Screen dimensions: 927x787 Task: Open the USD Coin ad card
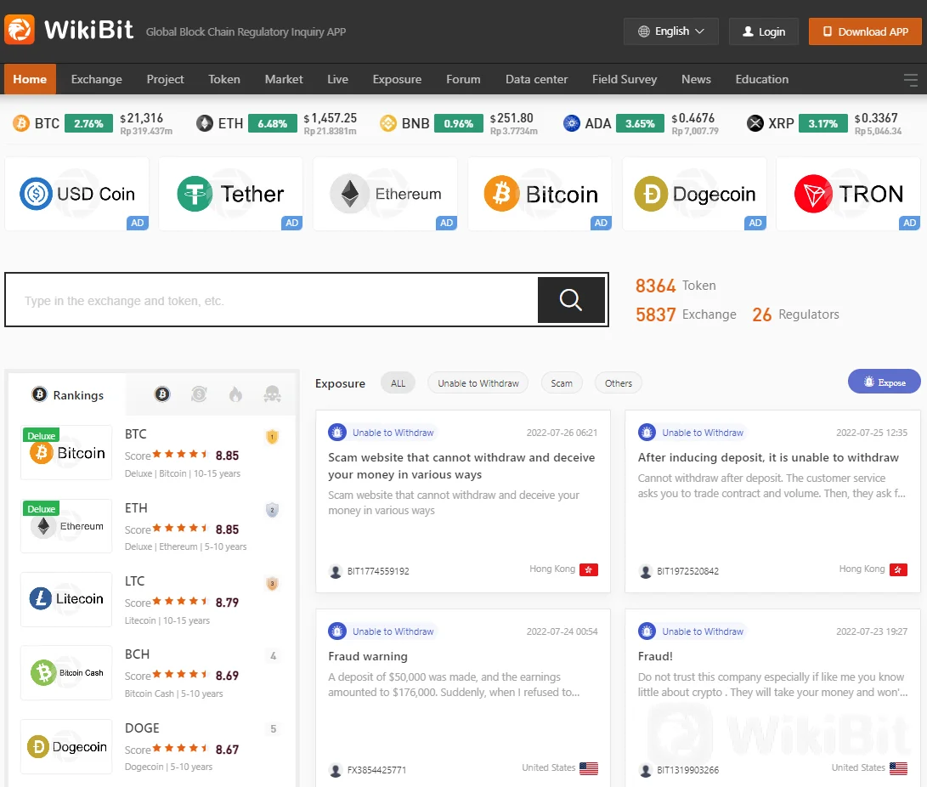tap(76, 194)
